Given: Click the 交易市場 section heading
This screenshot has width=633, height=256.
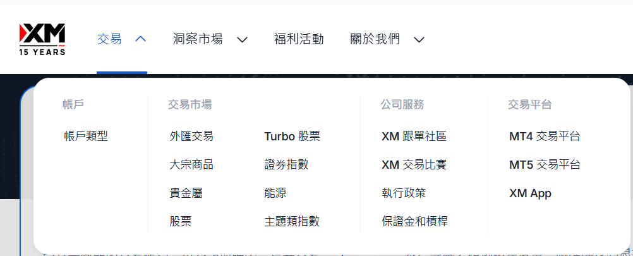Looking at the screenshot, I should tap(190, 104).
